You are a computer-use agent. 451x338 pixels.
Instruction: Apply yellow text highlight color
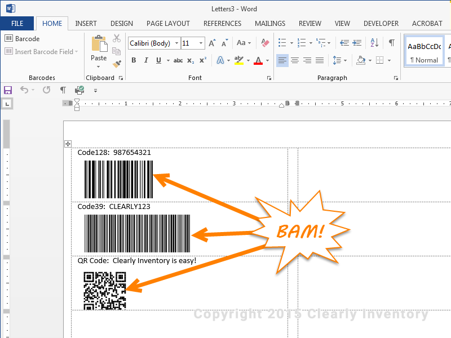pos(238,60)
